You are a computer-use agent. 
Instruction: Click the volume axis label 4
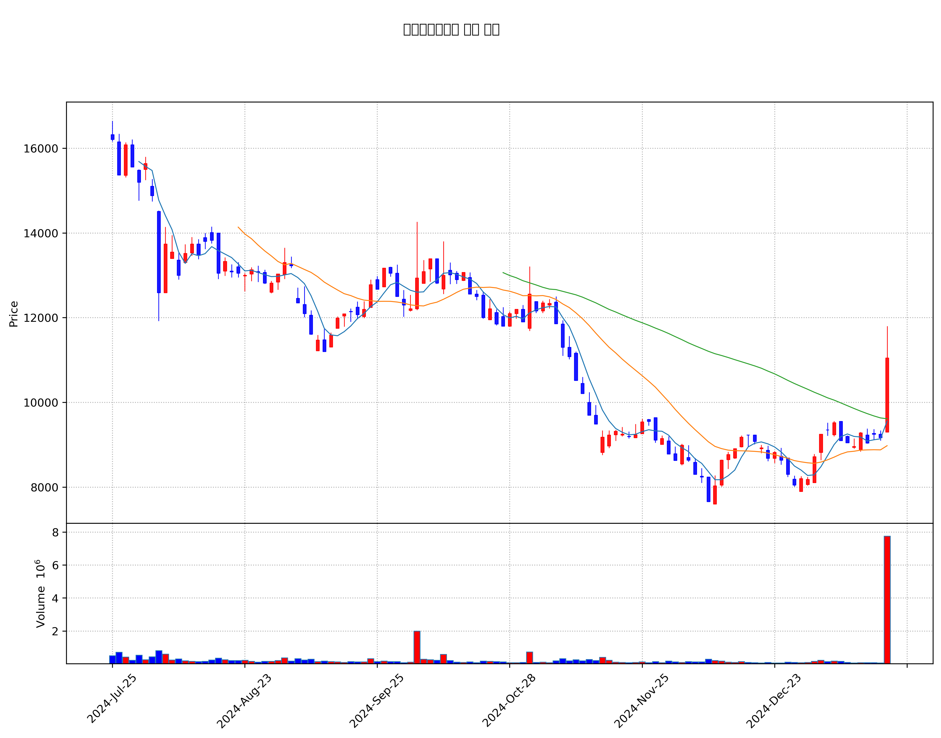(55, 598)
